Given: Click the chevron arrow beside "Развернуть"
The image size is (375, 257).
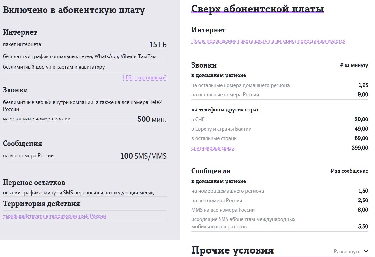Looking at the screenshot, I should click(x=366, y=251).
